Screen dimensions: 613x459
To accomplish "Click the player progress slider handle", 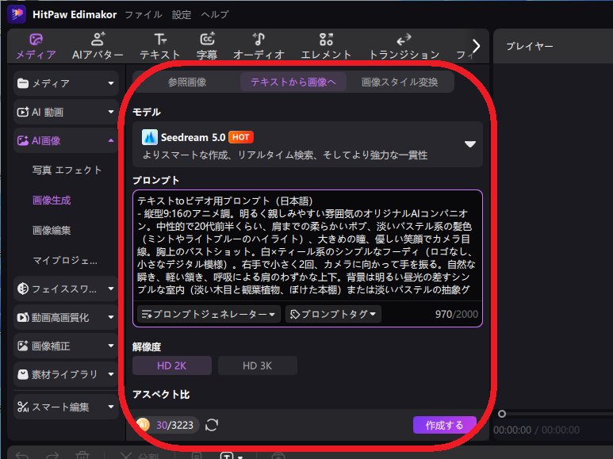I will click(x=502, y=414).
